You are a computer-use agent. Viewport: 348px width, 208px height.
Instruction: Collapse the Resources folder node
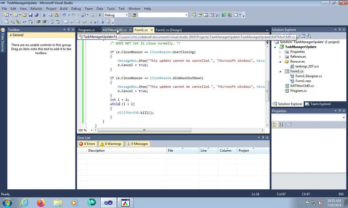pos(280,61)
